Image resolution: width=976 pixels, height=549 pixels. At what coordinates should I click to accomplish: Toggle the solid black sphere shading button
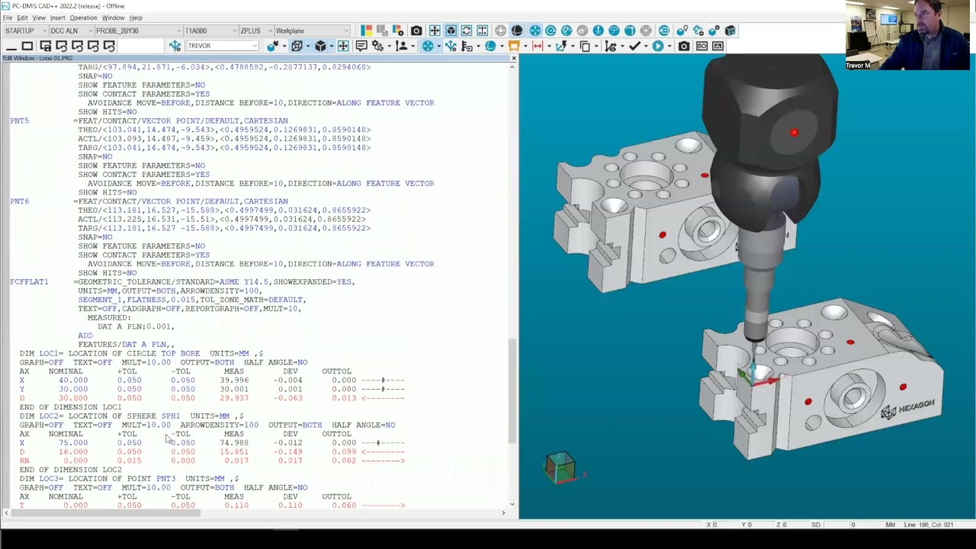[517, 30]
